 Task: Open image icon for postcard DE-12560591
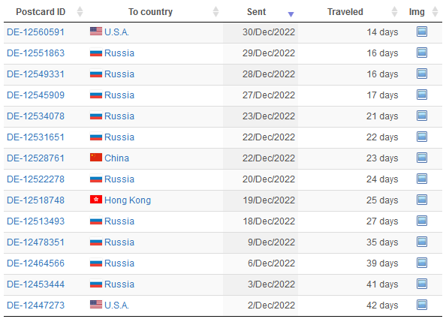422,32
